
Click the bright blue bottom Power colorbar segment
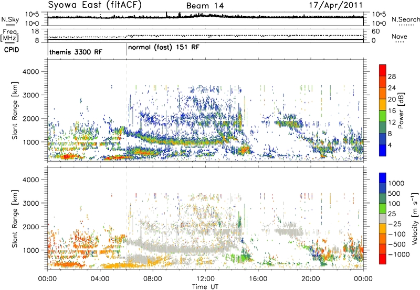(x=383, y=150)
